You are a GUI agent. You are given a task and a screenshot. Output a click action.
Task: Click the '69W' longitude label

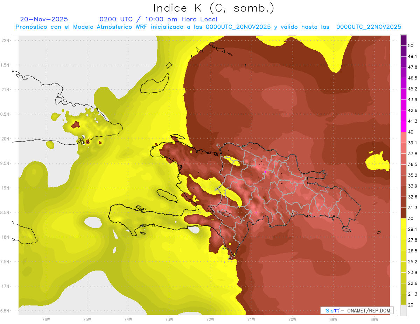[x=333, y=319]
